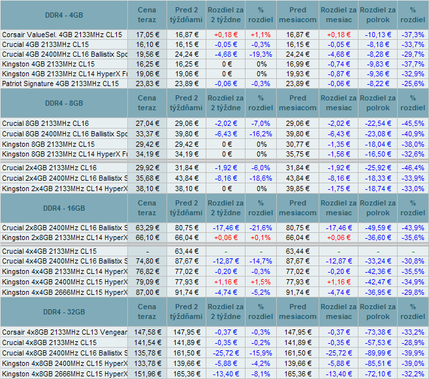Screen dimensions: 429x379
Task: Select -32,2% half-year percentage cell
Action: click(x=413, y=374)
